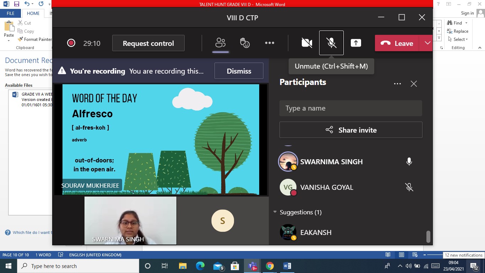Click the Share invite button
This screenshot has height=273, width=485.
(351, 130)
